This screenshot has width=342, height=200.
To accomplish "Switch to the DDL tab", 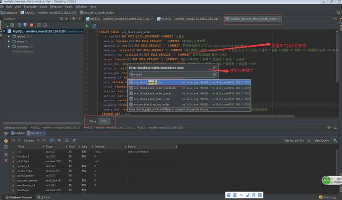I will tap(105, 121).
